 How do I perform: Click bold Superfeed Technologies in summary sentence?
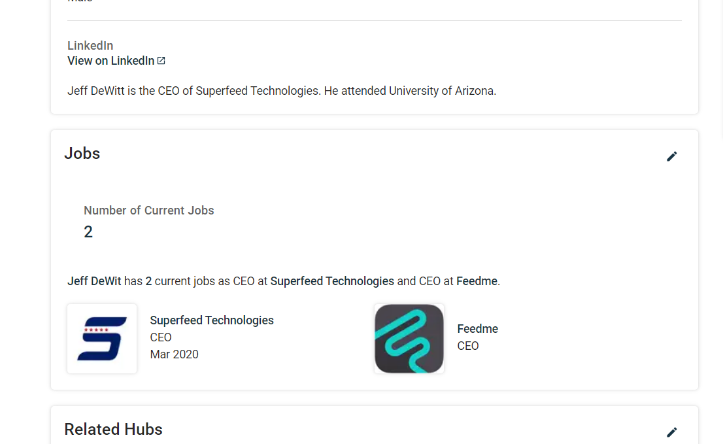[332, 281]
